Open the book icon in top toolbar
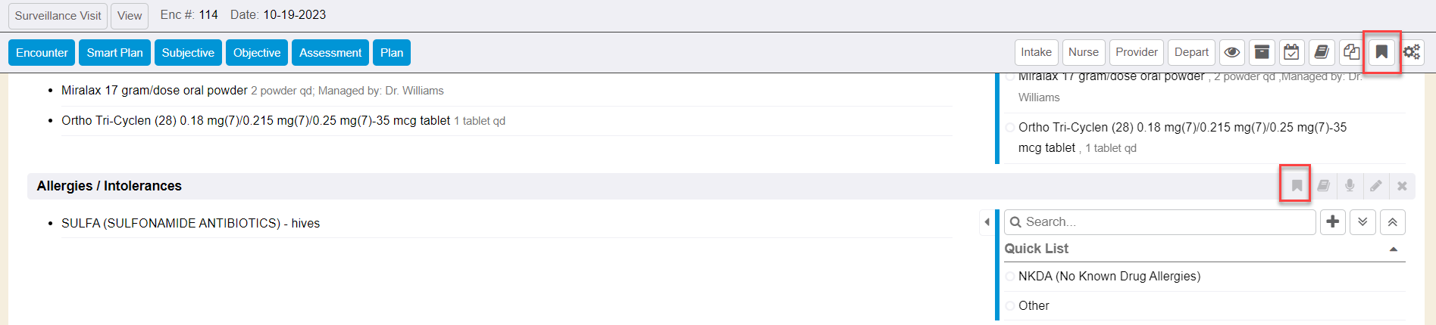 [1321, 52]
